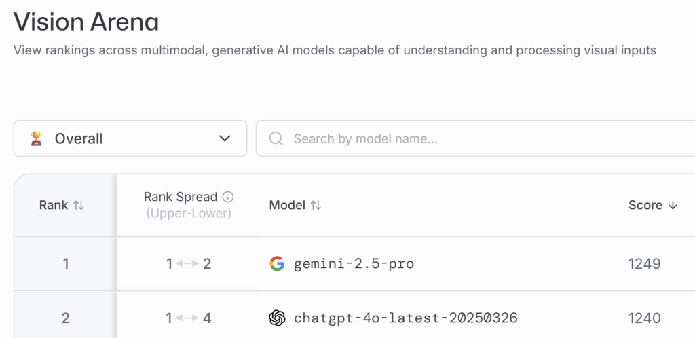
Task: Click the rank spread arrow in chatgpt-4o-latest row
Action: [188, 318]
